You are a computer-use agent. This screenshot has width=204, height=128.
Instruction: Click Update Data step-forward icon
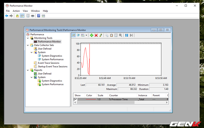pyautogui.click(x=131, y=35)
